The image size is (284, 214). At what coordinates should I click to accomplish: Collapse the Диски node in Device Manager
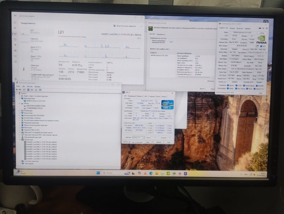[19, 103]
